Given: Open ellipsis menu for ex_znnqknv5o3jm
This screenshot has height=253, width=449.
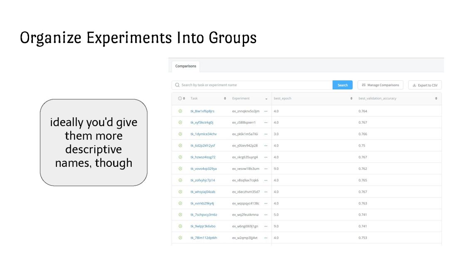Looking at the screenshot, I should (x=266, y=111).
